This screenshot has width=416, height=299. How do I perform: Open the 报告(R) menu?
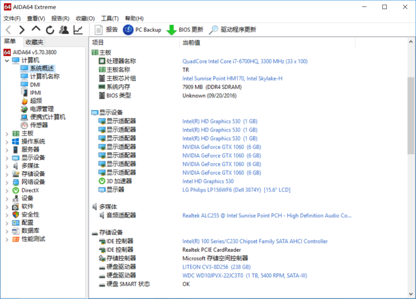coord(60,18)
